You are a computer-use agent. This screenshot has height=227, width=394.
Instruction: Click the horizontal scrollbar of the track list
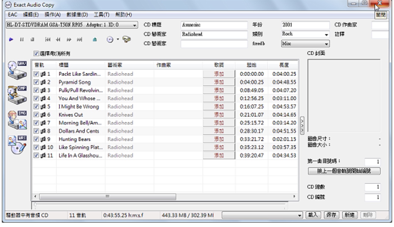coord(165,196)
